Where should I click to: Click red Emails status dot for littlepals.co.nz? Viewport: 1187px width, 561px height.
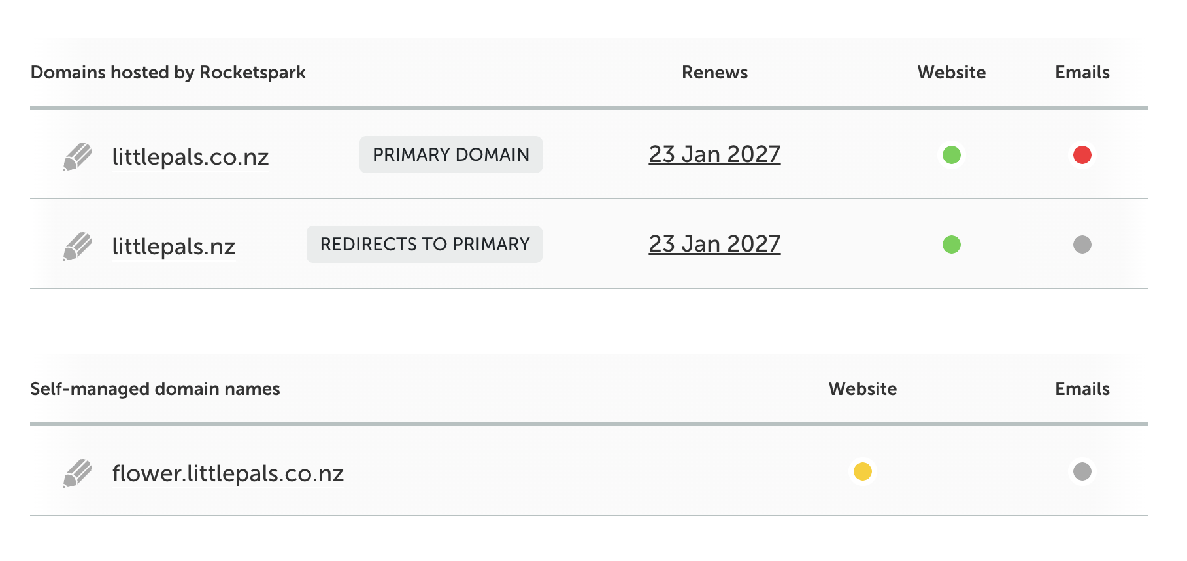(x=1082, y=155)
